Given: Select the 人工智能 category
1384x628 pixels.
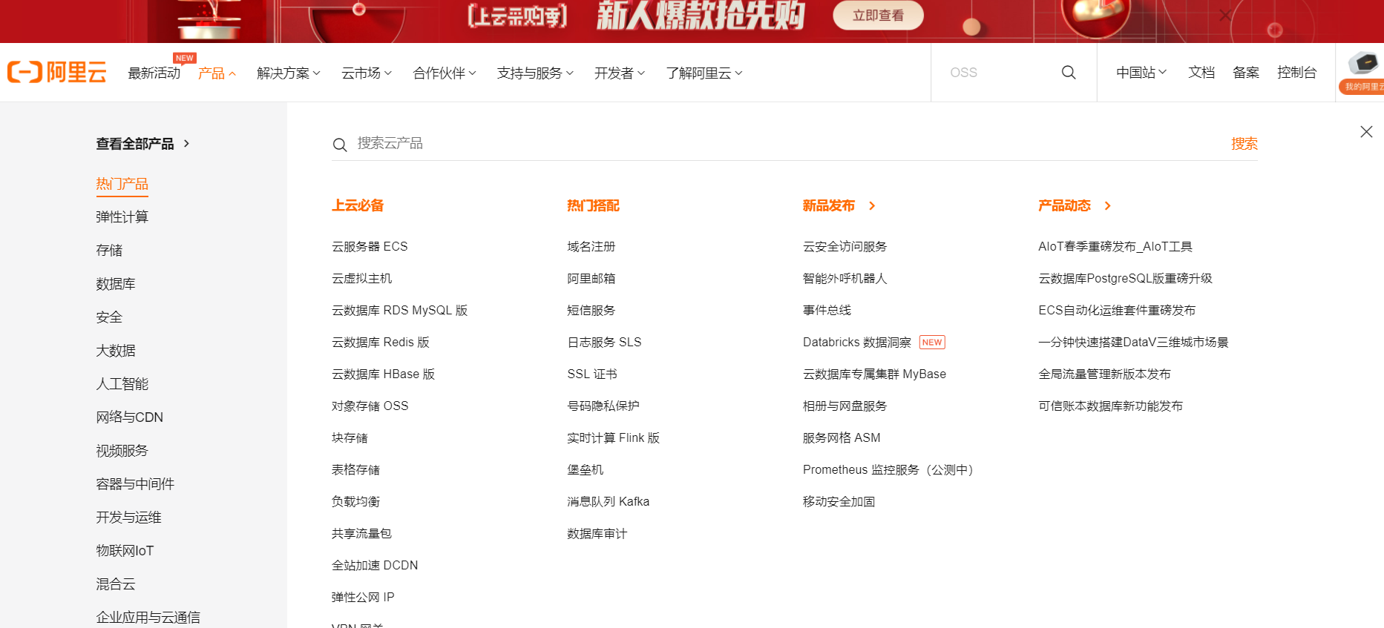Looking at the screenshot, I should (x=122, y=384).
